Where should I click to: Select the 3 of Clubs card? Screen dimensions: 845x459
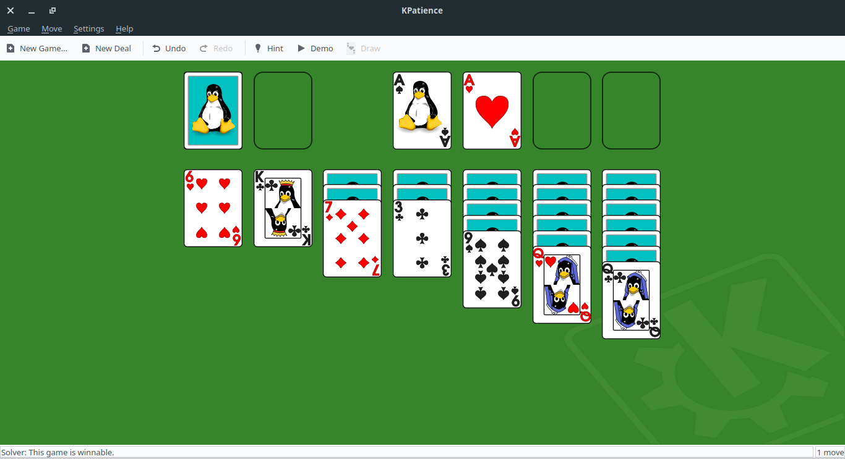422,238
